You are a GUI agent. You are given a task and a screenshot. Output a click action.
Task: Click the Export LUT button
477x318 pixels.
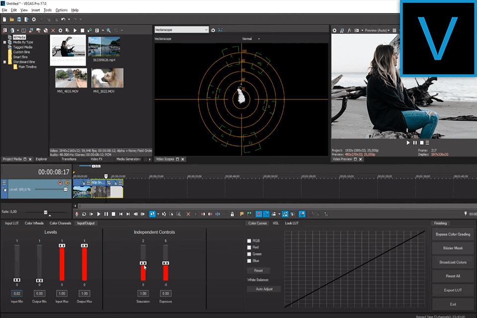tap(453, 290)
